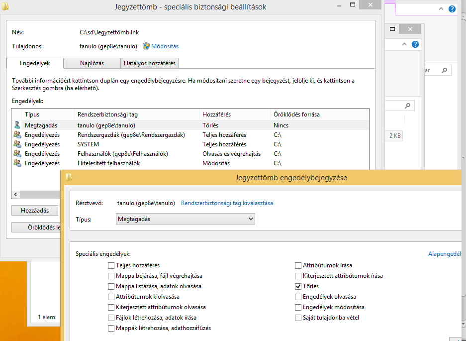Screen dimensions: 466x341
Task: Switch to the Naplózás tab
Action: pos(92,63)
